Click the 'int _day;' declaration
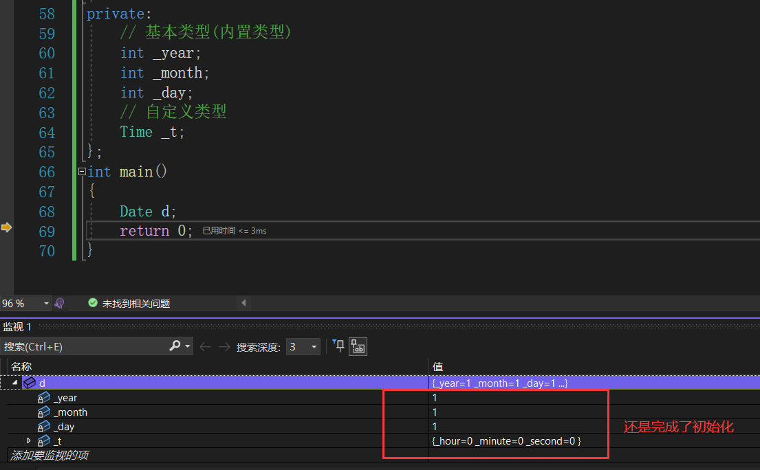 pyautogui.click(x=157, y=93)
